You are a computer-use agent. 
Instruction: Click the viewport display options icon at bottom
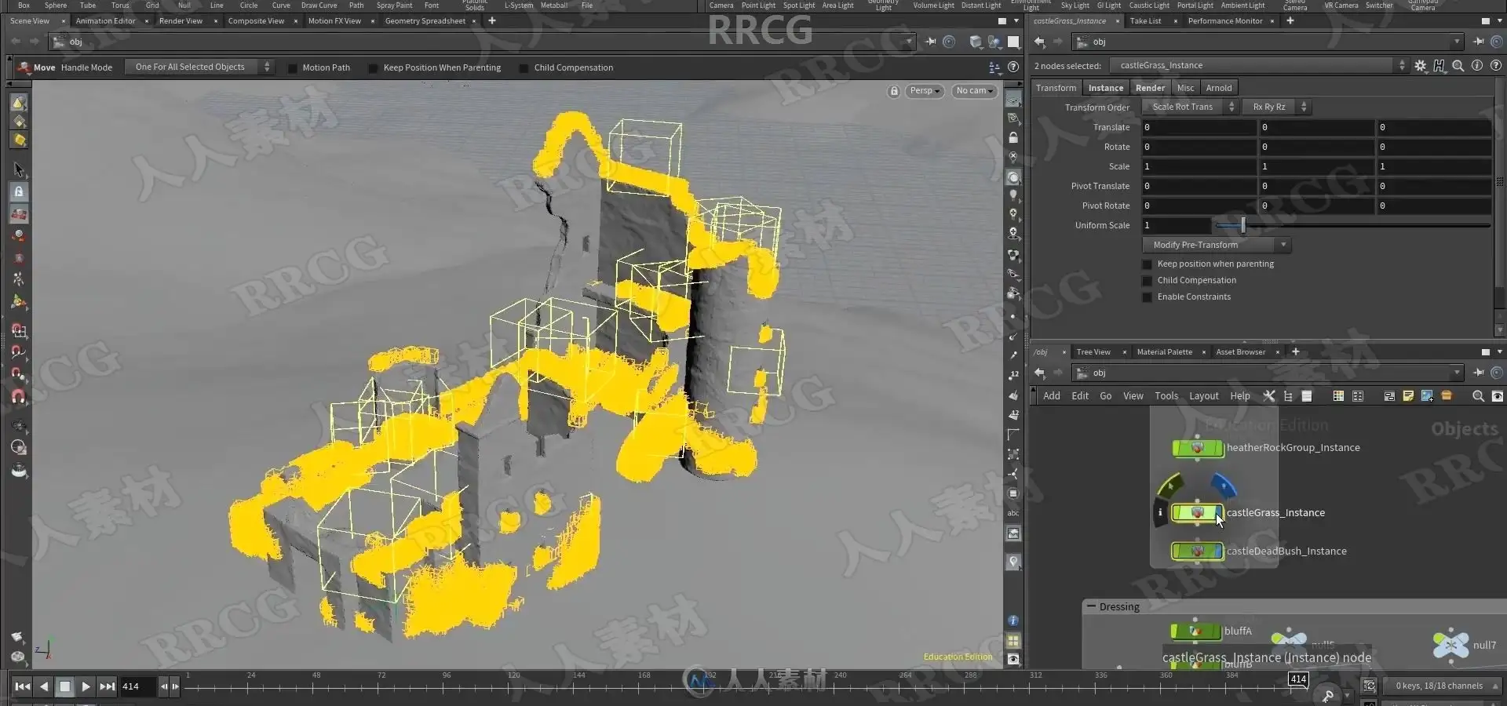(x=1013, y=660)
